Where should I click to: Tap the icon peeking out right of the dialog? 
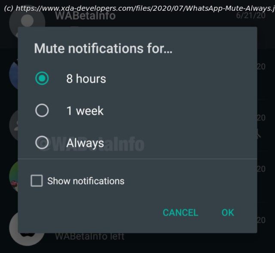click(x=259, y=134)
